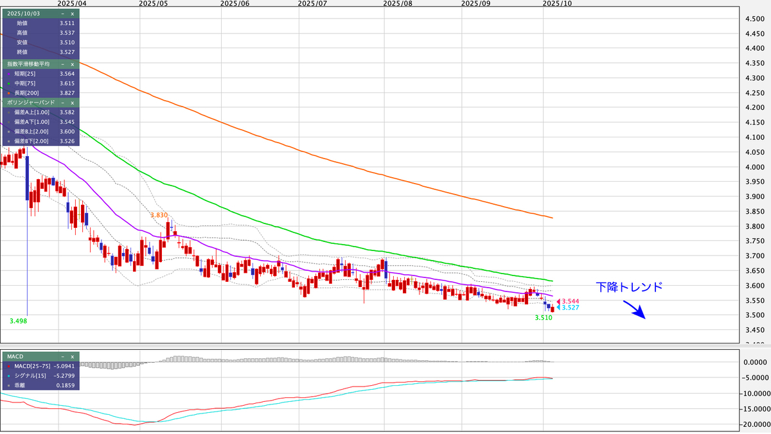Screen dimensions: 771x434
Task: Collapse the ボリンジャーバンド panel
Action: (62, 103)
